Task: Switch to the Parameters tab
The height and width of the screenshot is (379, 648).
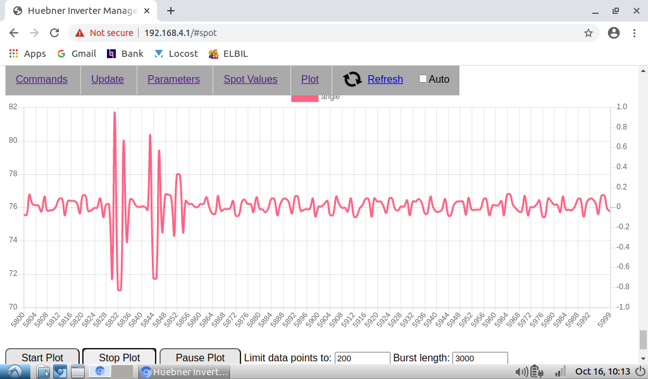Action: [x=173, y=79]
